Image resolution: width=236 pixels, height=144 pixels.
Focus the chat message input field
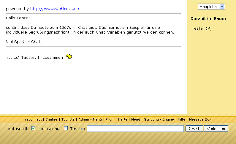tap(135, 129)
